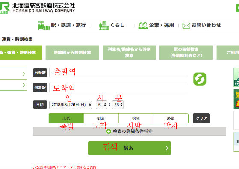Screen dimensions: 239x169
Task: Switch to the 路線図から時刻検索 tab
Action: click(x=72, y=52)
